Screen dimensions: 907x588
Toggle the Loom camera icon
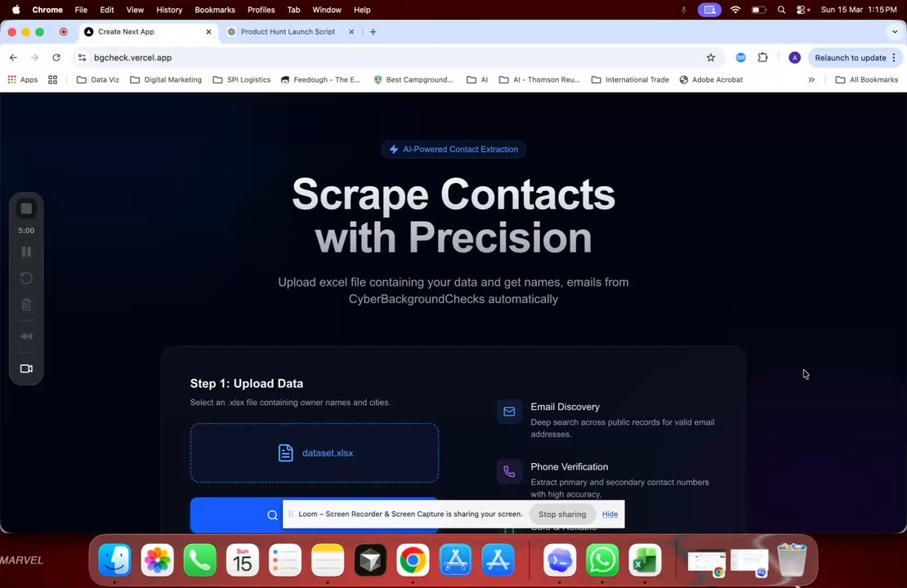[26, 368]
